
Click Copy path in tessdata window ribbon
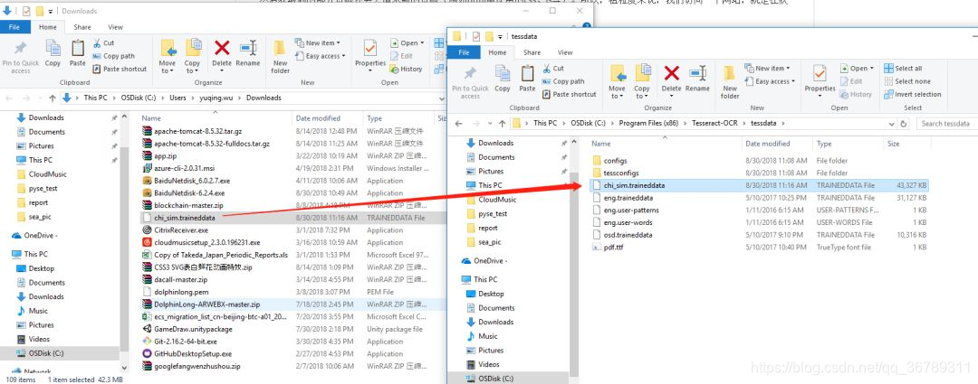click(x=563, y=81)
